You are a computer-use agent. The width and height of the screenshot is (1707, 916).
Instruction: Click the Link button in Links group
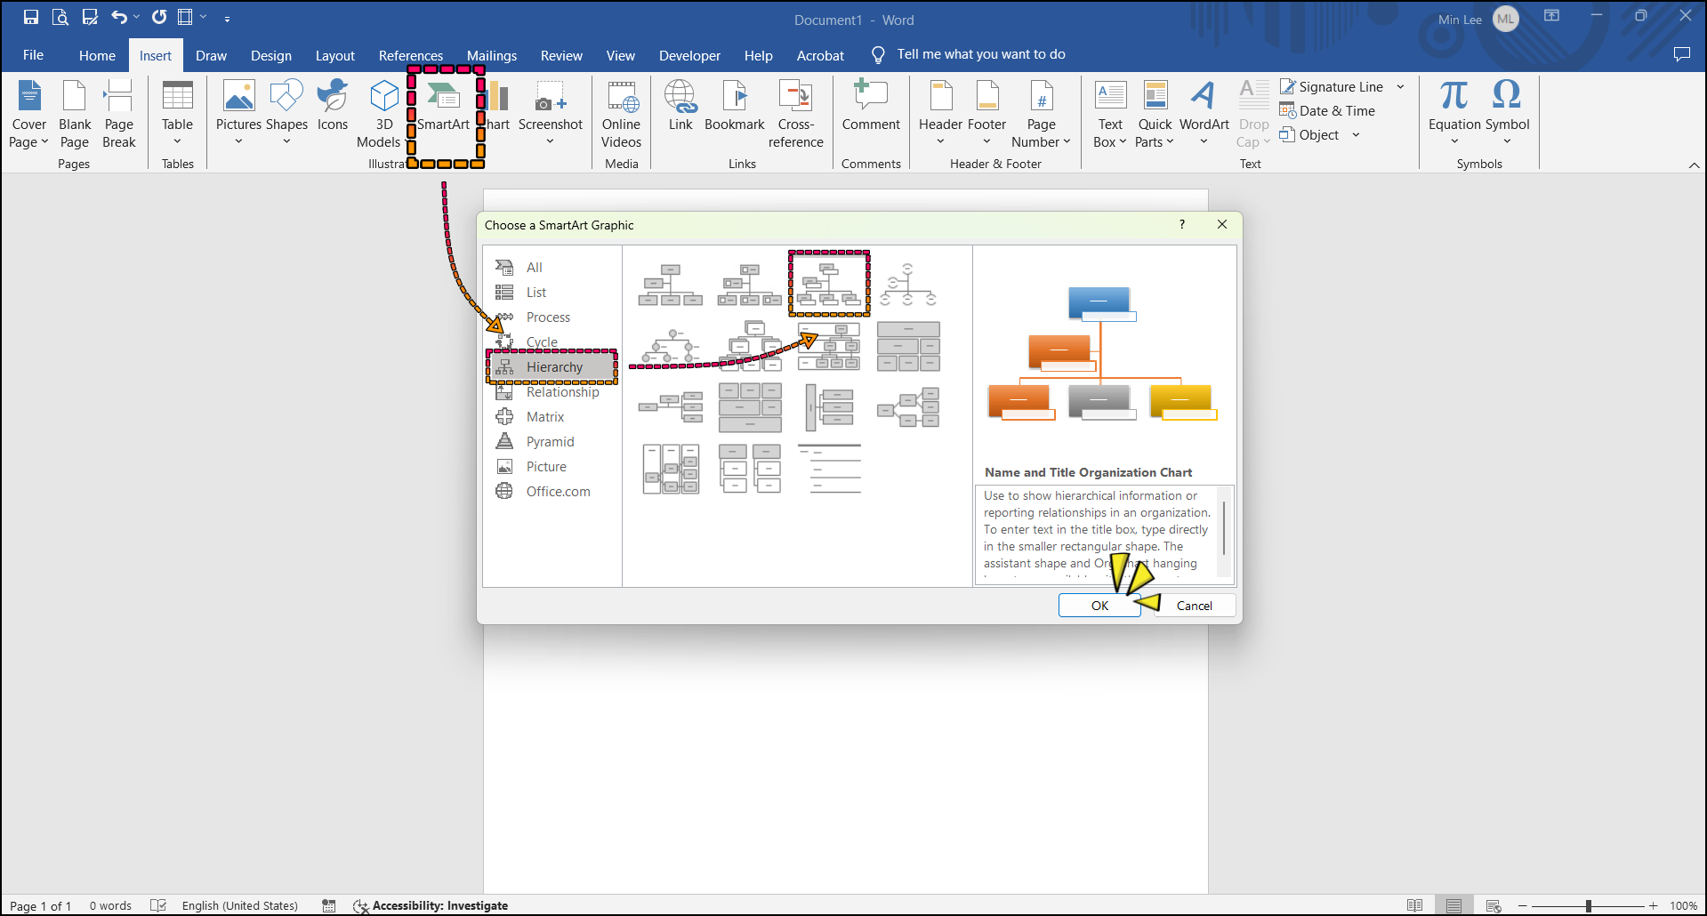[680, 106]
